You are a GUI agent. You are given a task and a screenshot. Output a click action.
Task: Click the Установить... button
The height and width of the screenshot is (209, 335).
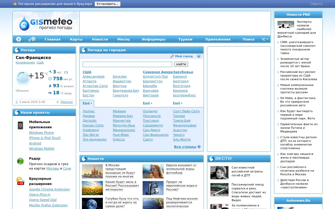click(x=108, y=4)
